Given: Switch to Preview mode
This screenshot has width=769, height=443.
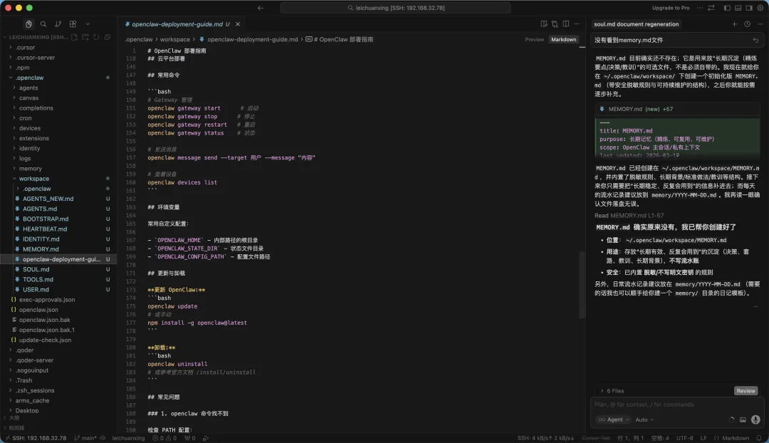Looking at the screenshot, I should (x=534, y=40).
